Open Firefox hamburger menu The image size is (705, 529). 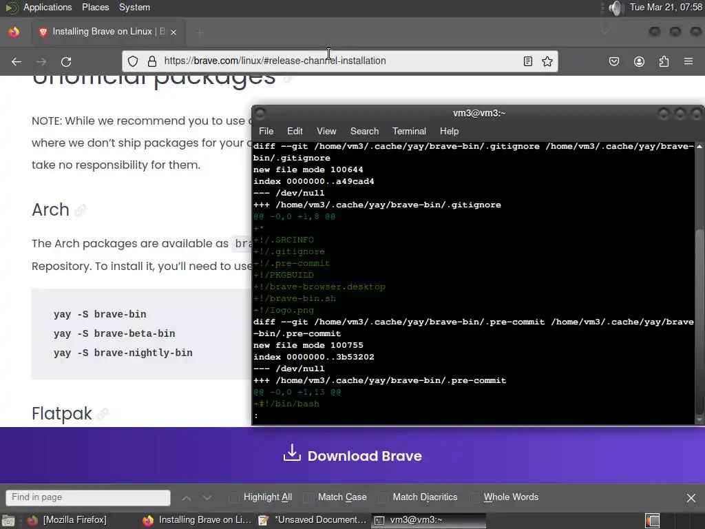[x=688, y=61]
